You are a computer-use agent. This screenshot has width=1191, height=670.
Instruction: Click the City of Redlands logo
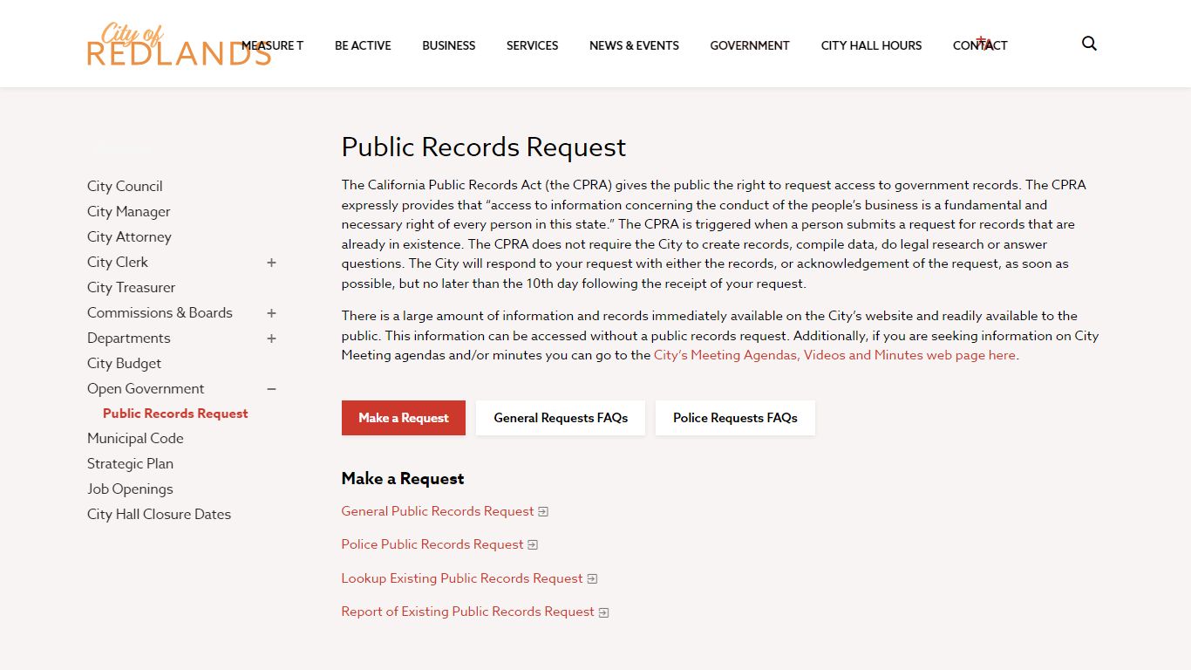pos(179,45)
